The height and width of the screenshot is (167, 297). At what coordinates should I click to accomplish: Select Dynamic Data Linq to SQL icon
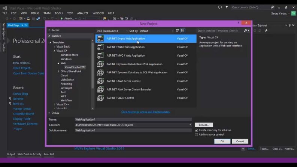coord(100,72)
